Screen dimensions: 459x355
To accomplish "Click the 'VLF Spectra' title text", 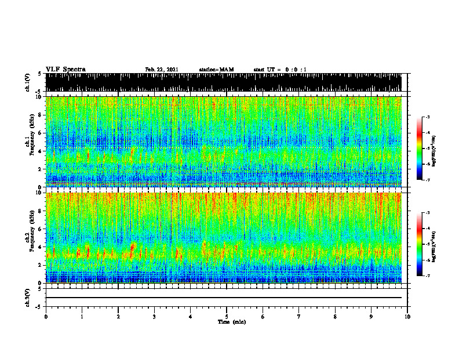I will click(x=65, y=70).
